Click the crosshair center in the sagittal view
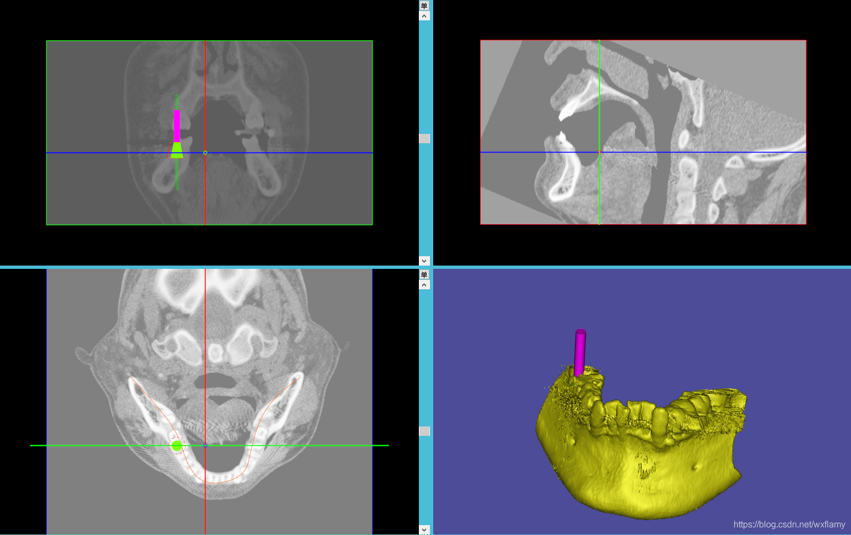The image size is (851, 535). pyautogui.click(x=599, y=152)
